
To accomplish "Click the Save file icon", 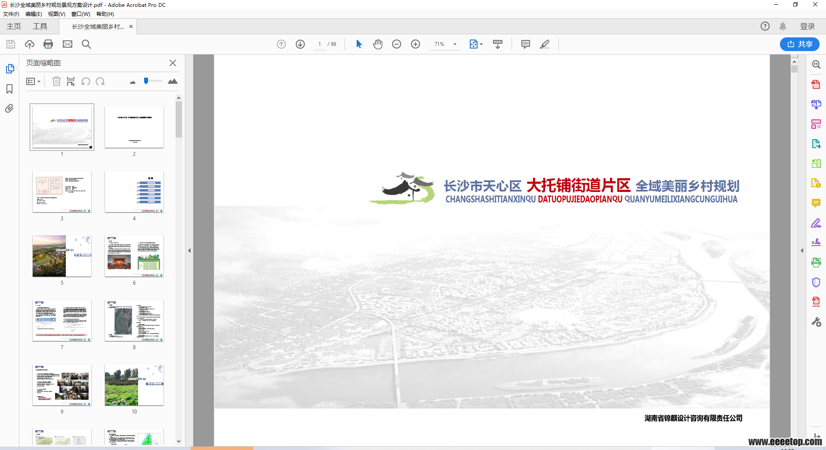I will pyautogui.click(x=11, y=44).
